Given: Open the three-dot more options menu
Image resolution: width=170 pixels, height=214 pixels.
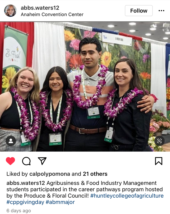Looking at the screenshot, I should pos(161,11).
